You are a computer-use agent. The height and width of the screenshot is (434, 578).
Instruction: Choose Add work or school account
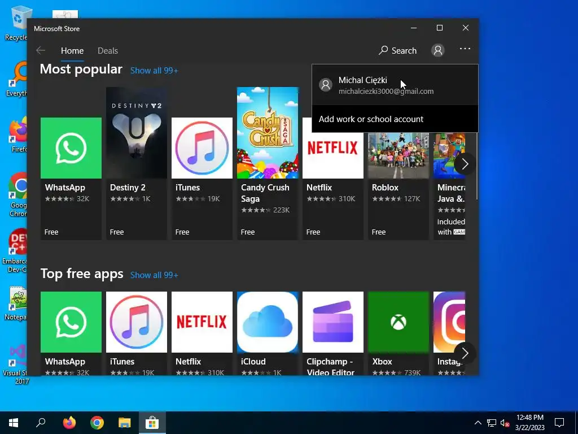[395, 119]
